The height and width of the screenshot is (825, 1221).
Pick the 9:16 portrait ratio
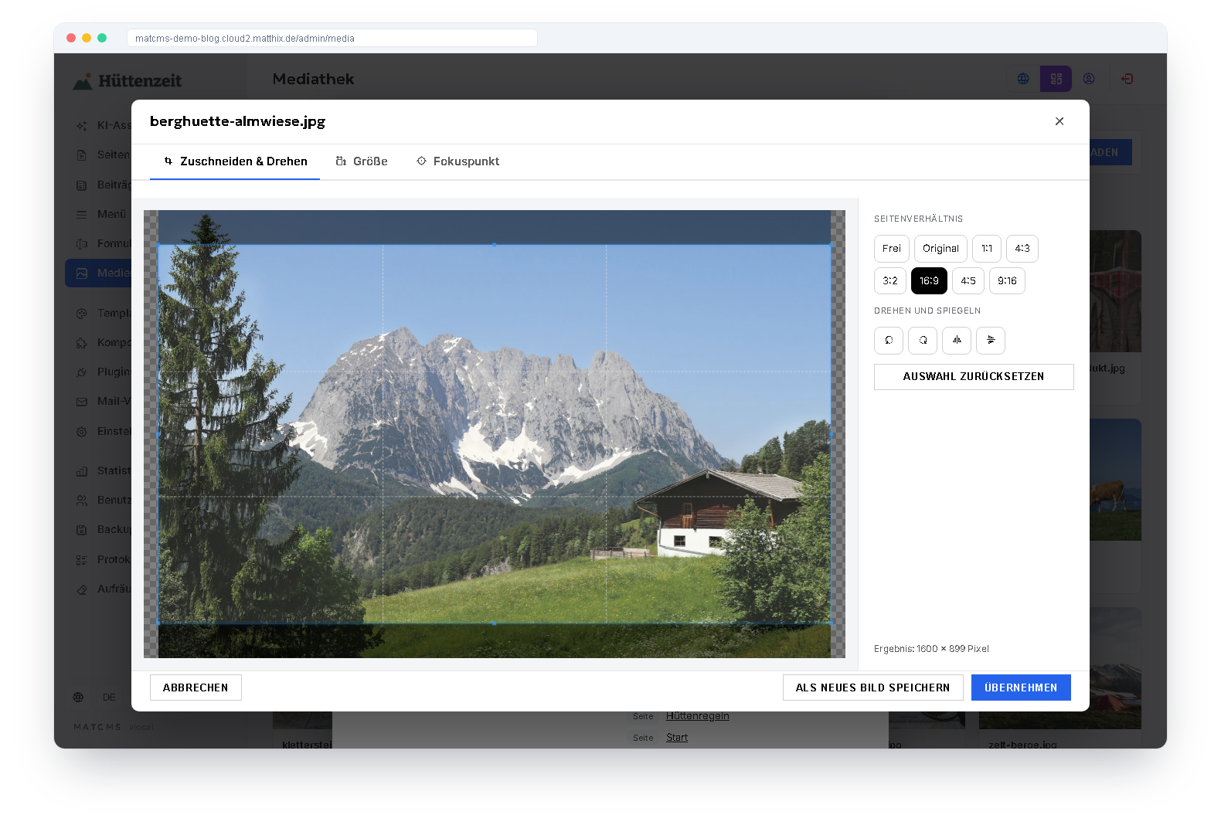point(1007,280)
